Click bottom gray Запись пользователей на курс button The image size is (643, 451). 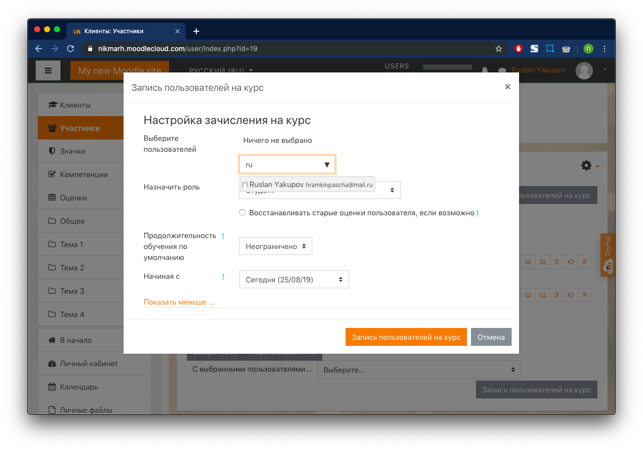point(536,389)
